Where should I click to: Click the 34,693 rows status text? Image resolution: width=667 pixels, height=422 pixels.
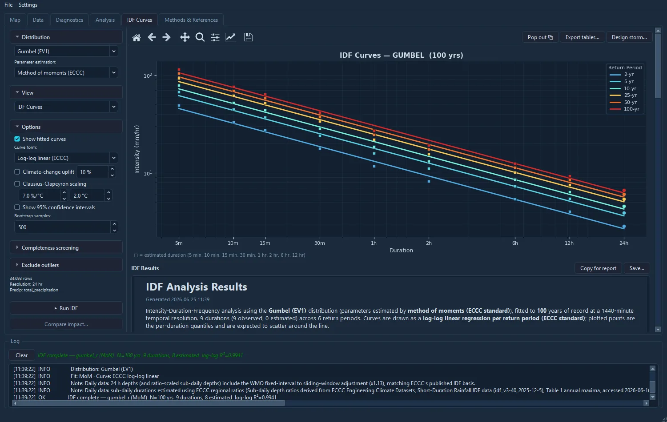(x=21, y=279)
